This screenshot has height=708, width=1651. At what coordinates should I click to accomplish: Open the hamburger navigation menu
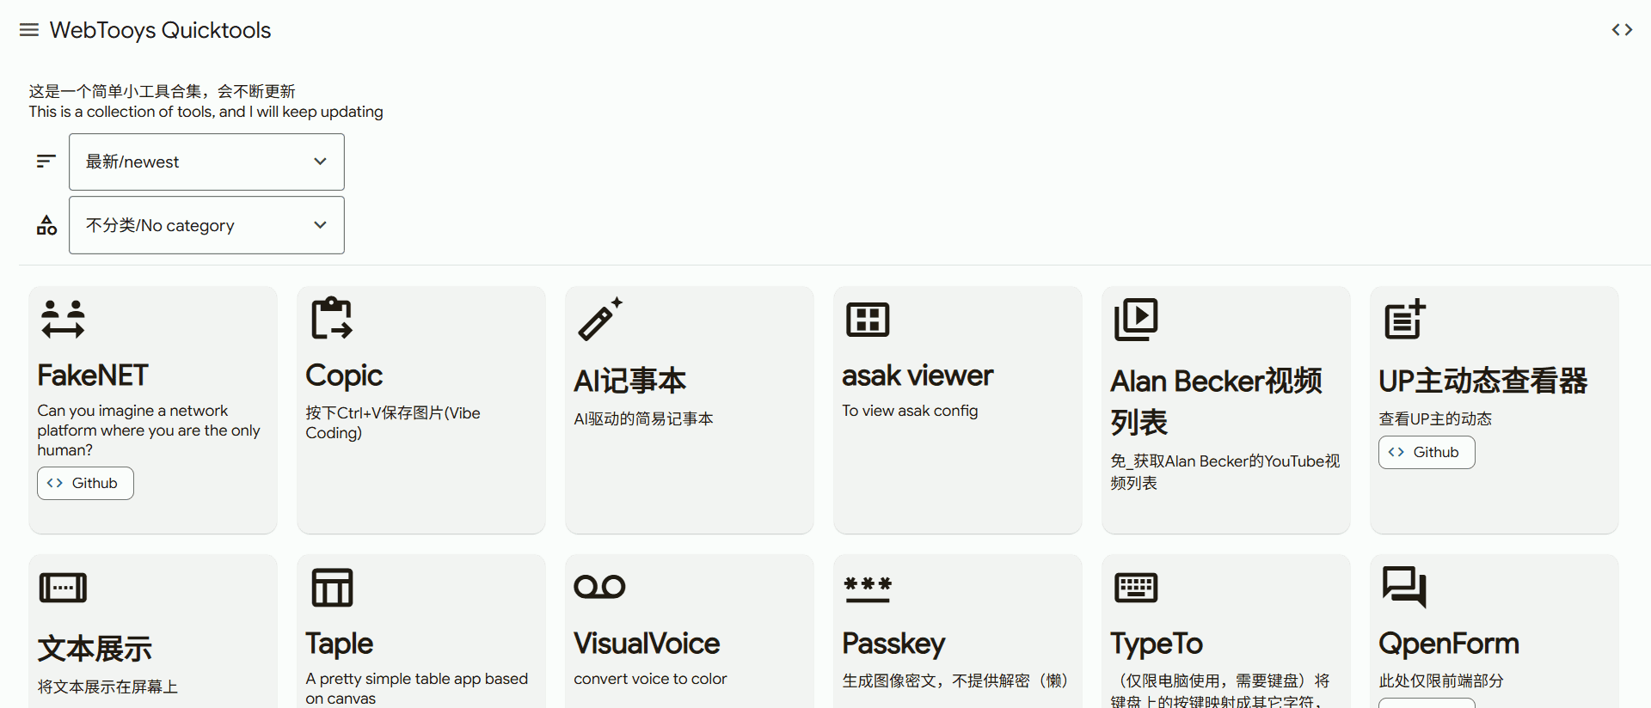point(29,30)
